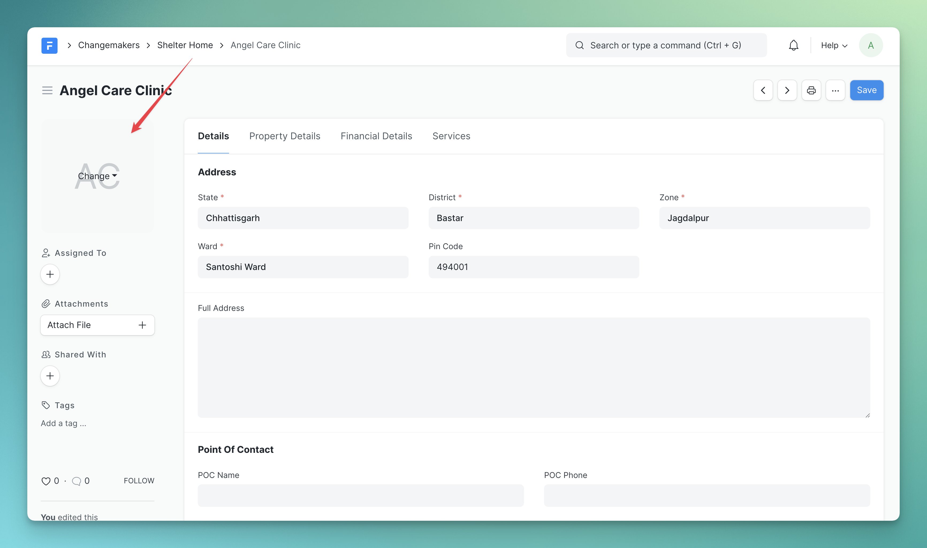Select the next record arrow
This screenshot has height=548, width=927.
click(787, 90)
